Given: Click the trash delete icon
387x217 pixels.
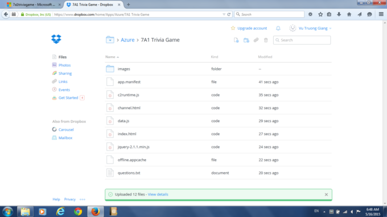Looking at the screenshot, I should point(266,40).
